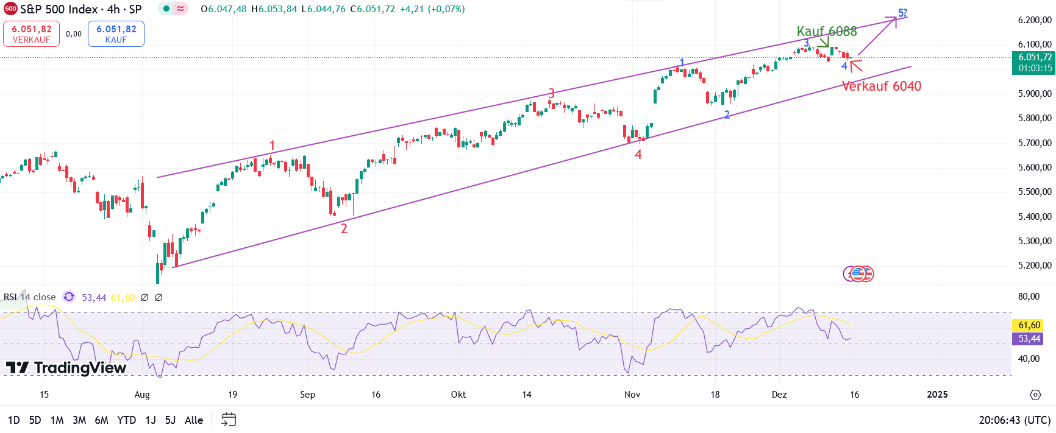Click the RSI purple refresh icon
1056x433 pixels.
coord(69,297)
